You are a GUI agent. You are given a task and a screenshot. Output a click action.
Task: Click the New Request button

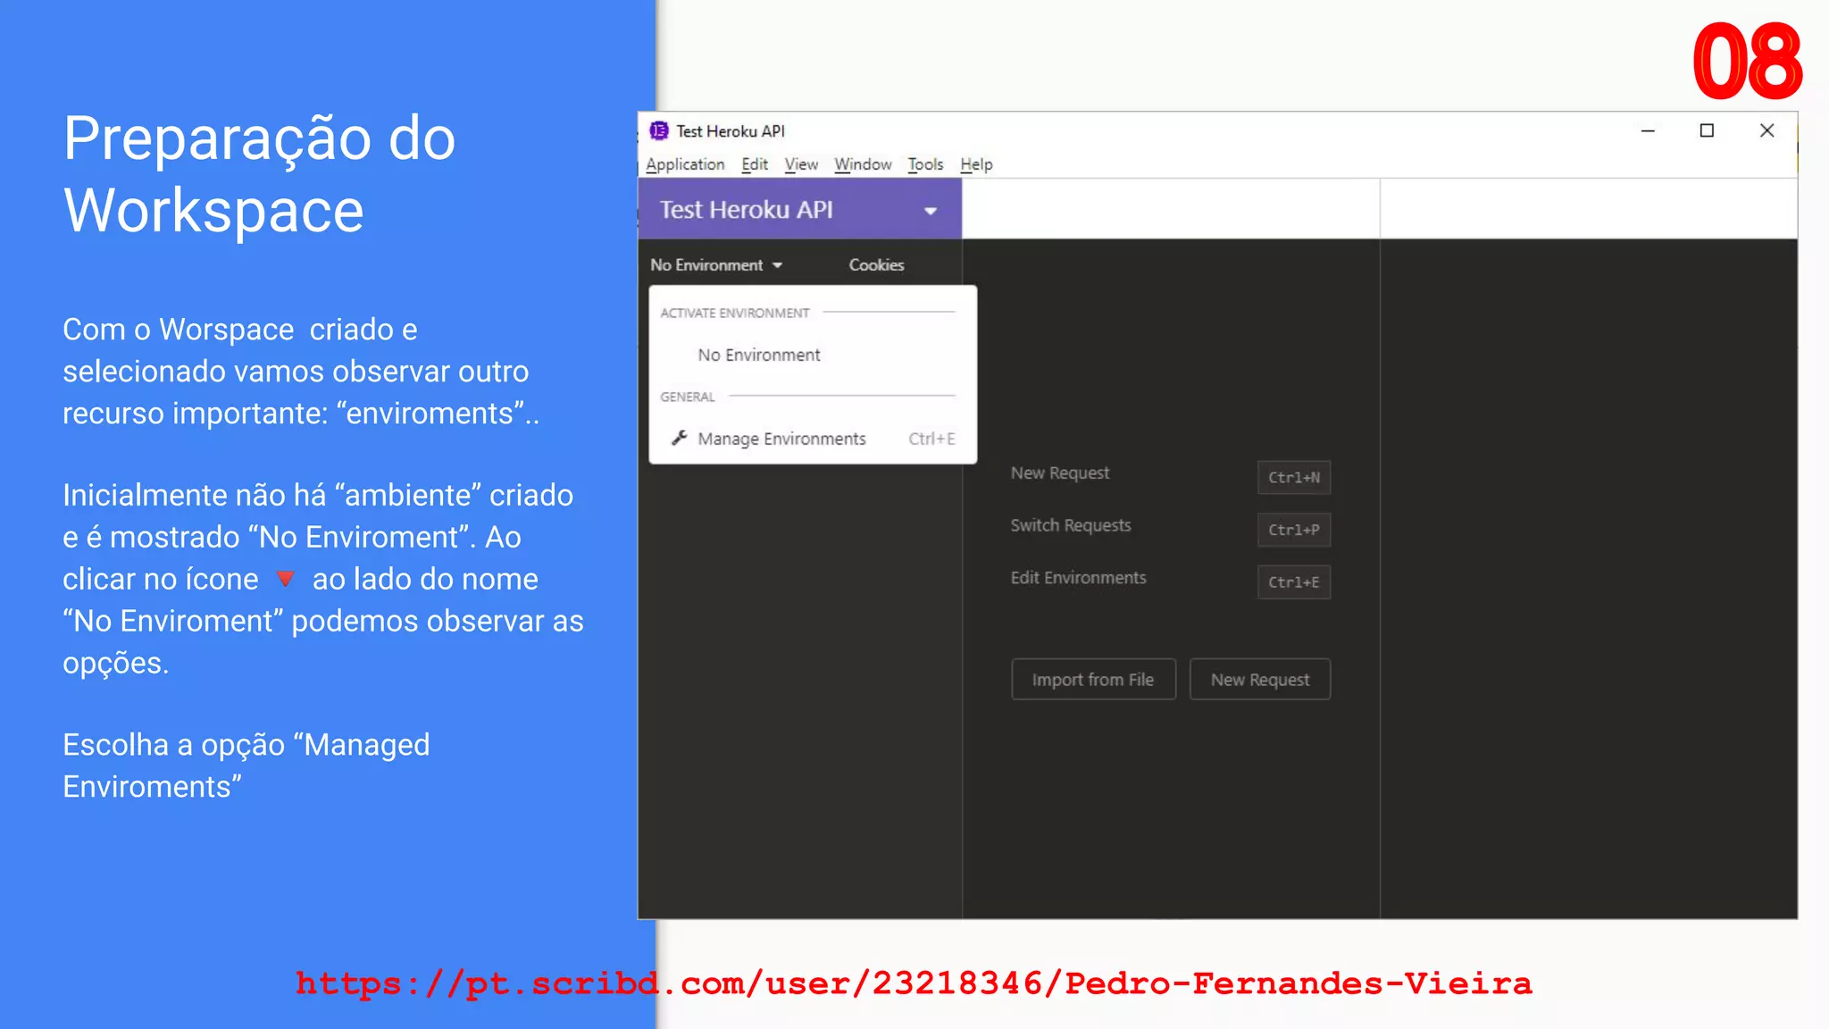[1260, 680]
